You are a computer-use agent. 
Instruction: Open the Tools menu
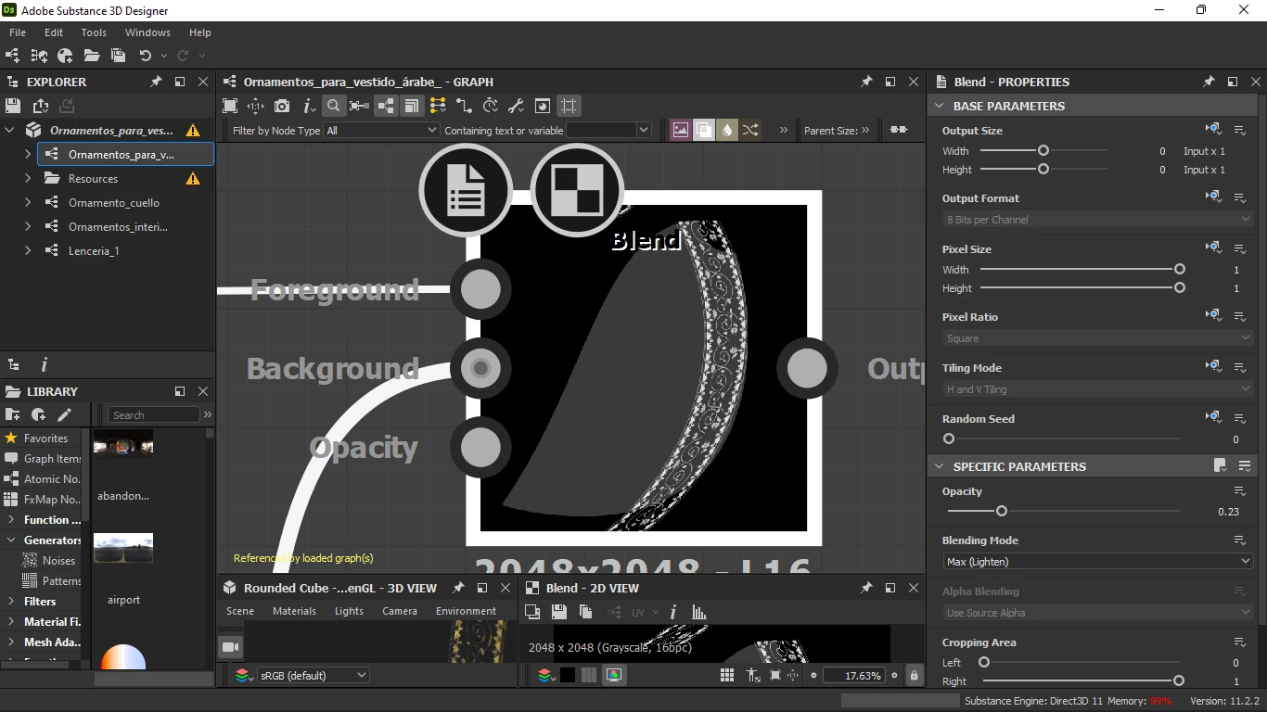[94, 32]
